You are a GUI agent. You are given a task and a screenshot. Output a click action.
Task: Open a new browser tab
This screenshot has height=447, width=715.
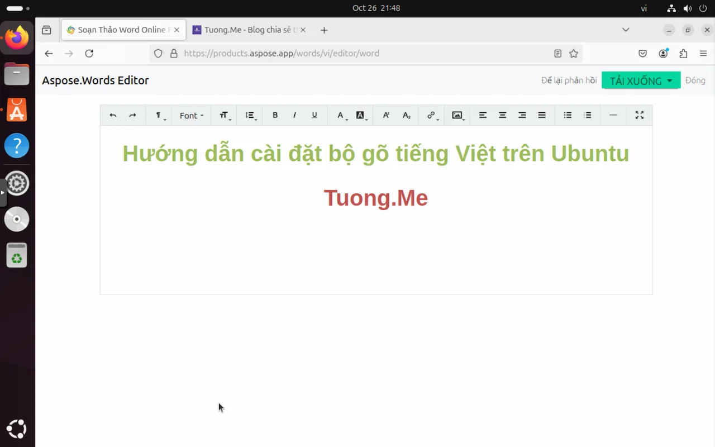point(324,30)
